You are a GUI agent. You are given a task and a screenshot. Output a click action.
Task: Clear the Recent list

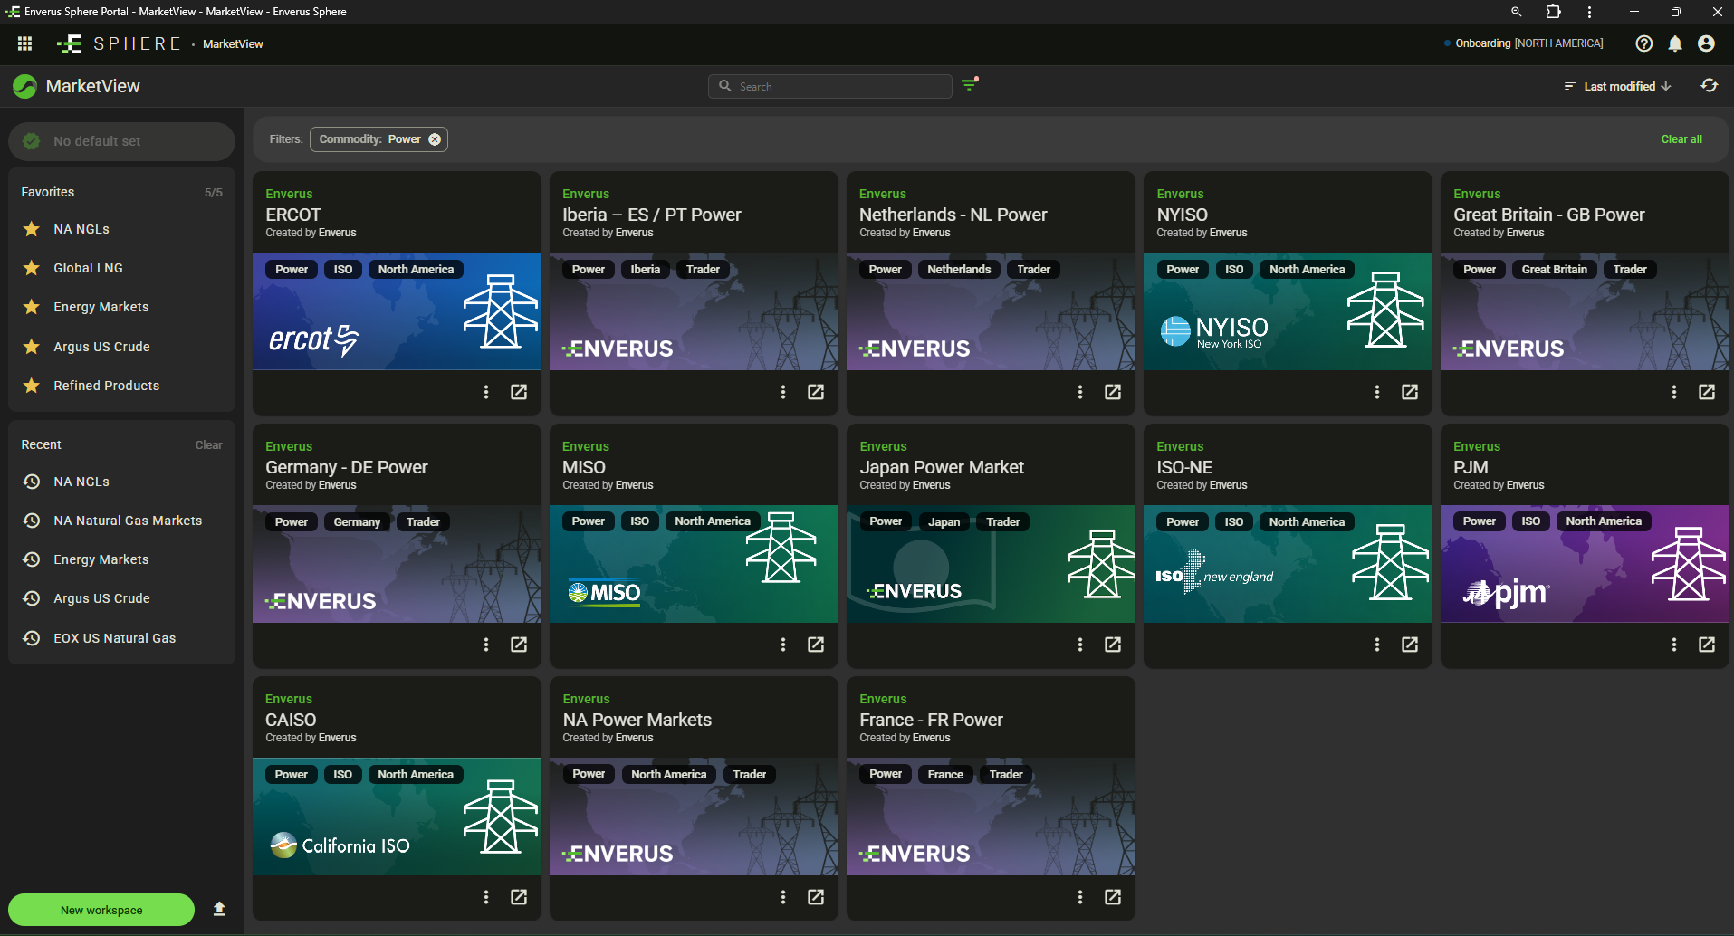click(x=208, y=444)
